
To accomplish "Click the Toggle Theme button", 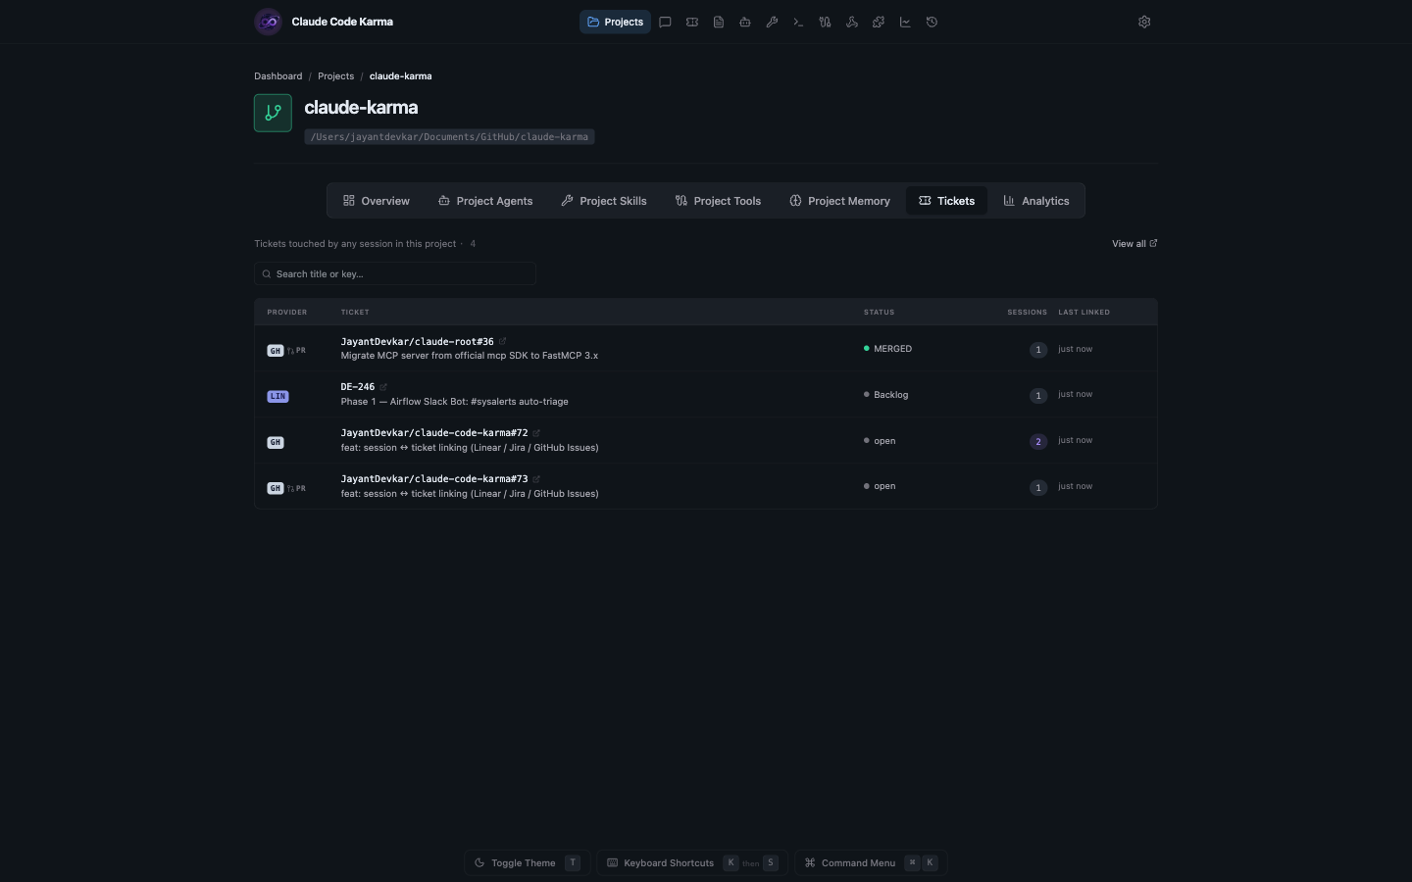I will [528, 863].
